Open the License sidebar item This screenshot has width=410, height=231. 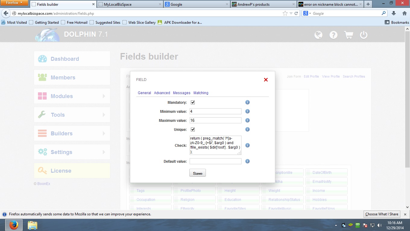(x=72, y=171)
